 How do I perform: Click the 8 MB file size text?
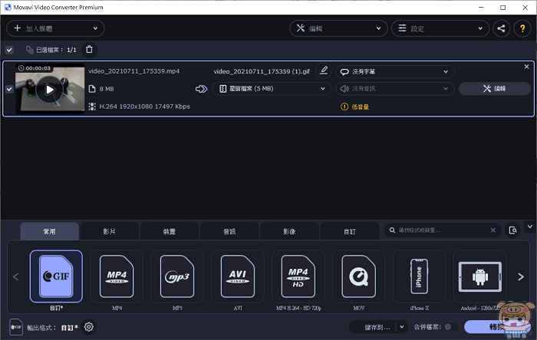tap(107, 89)
